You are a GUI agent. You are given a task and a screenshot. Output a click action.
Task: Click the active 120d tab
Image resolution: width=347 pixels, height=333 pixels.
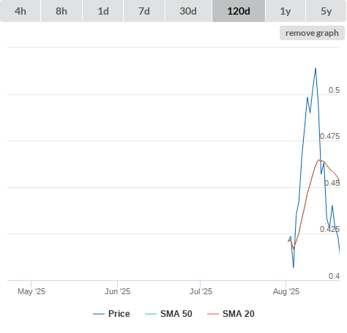click(239, 11)
